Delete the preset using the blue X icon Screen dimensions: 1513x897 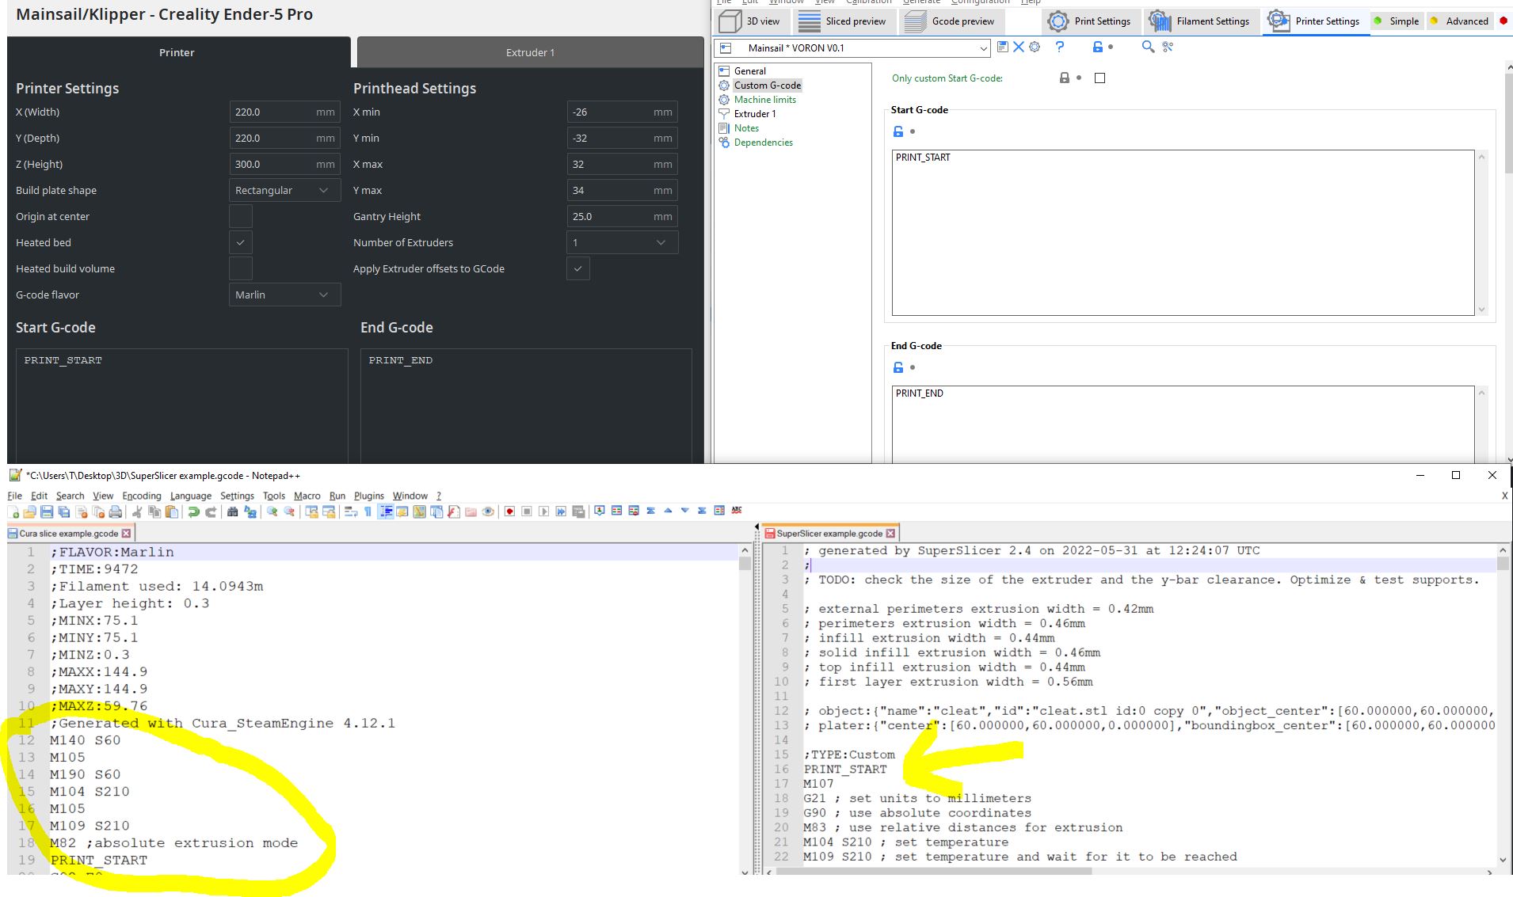(1018, 47)
